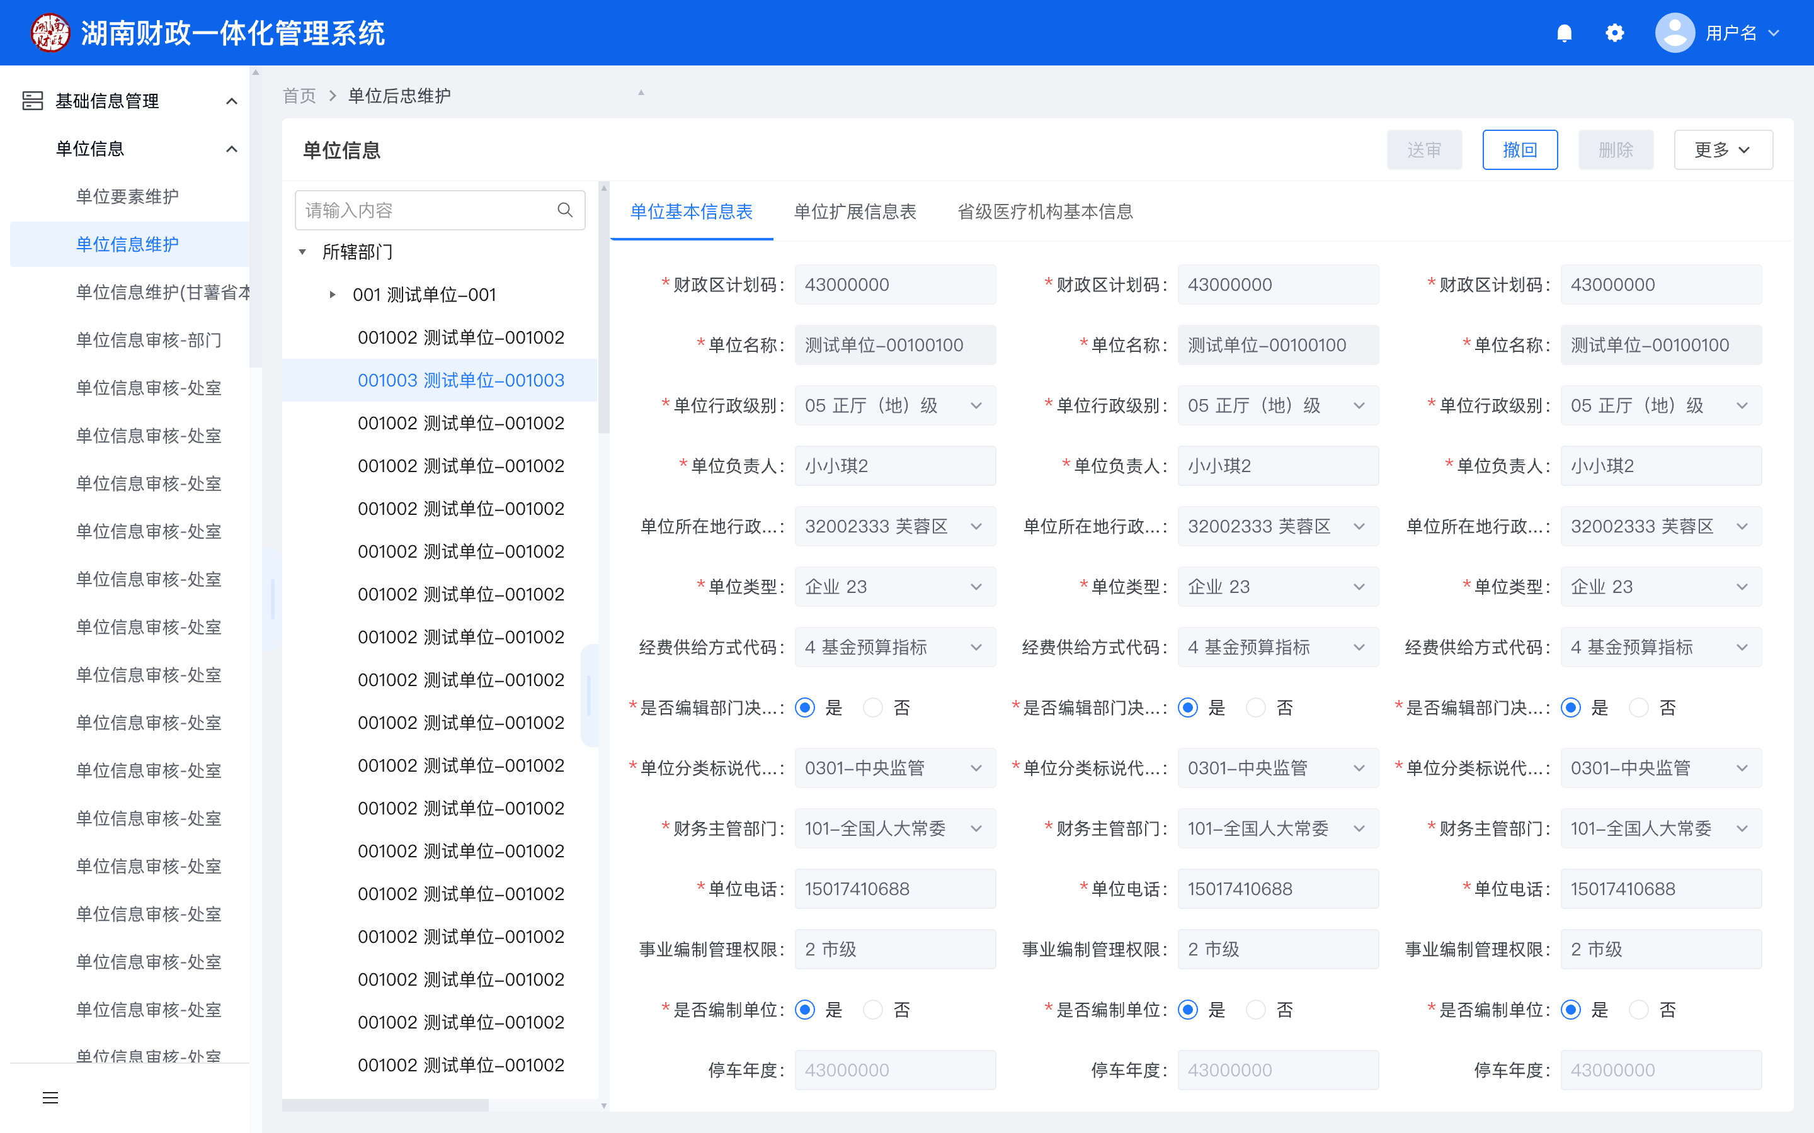Screen dimensions: 1814x1133
Task: Click the 基础信息管理 sidebar module icon
Action: click(33, 101)
